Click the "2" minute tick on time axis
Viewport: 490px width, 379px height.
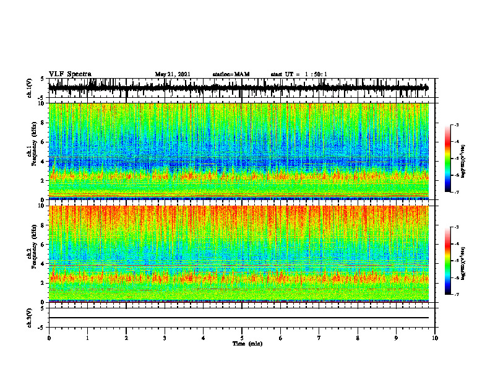coord(126,338)
